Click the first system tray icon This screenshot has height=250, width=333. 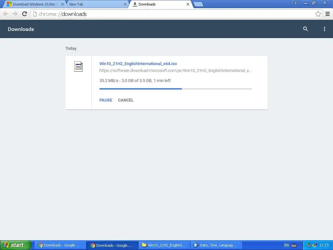click(309, 245)
